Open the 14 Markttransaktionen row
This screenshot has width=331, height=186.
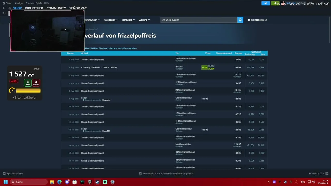[x=164, y=75]
